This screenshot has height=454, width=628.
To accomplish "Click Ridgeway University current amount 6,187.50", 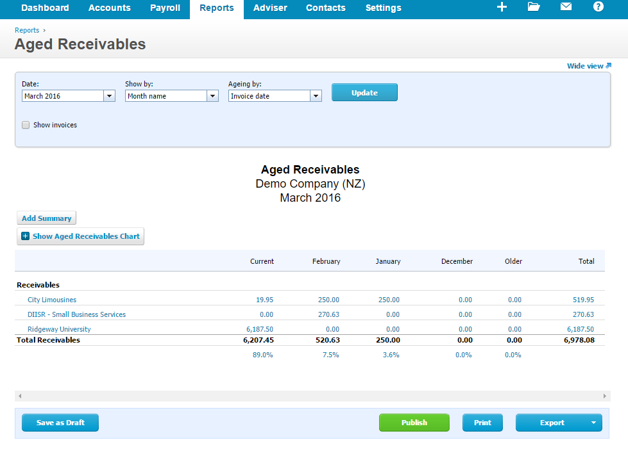I will tap(260, 329).
